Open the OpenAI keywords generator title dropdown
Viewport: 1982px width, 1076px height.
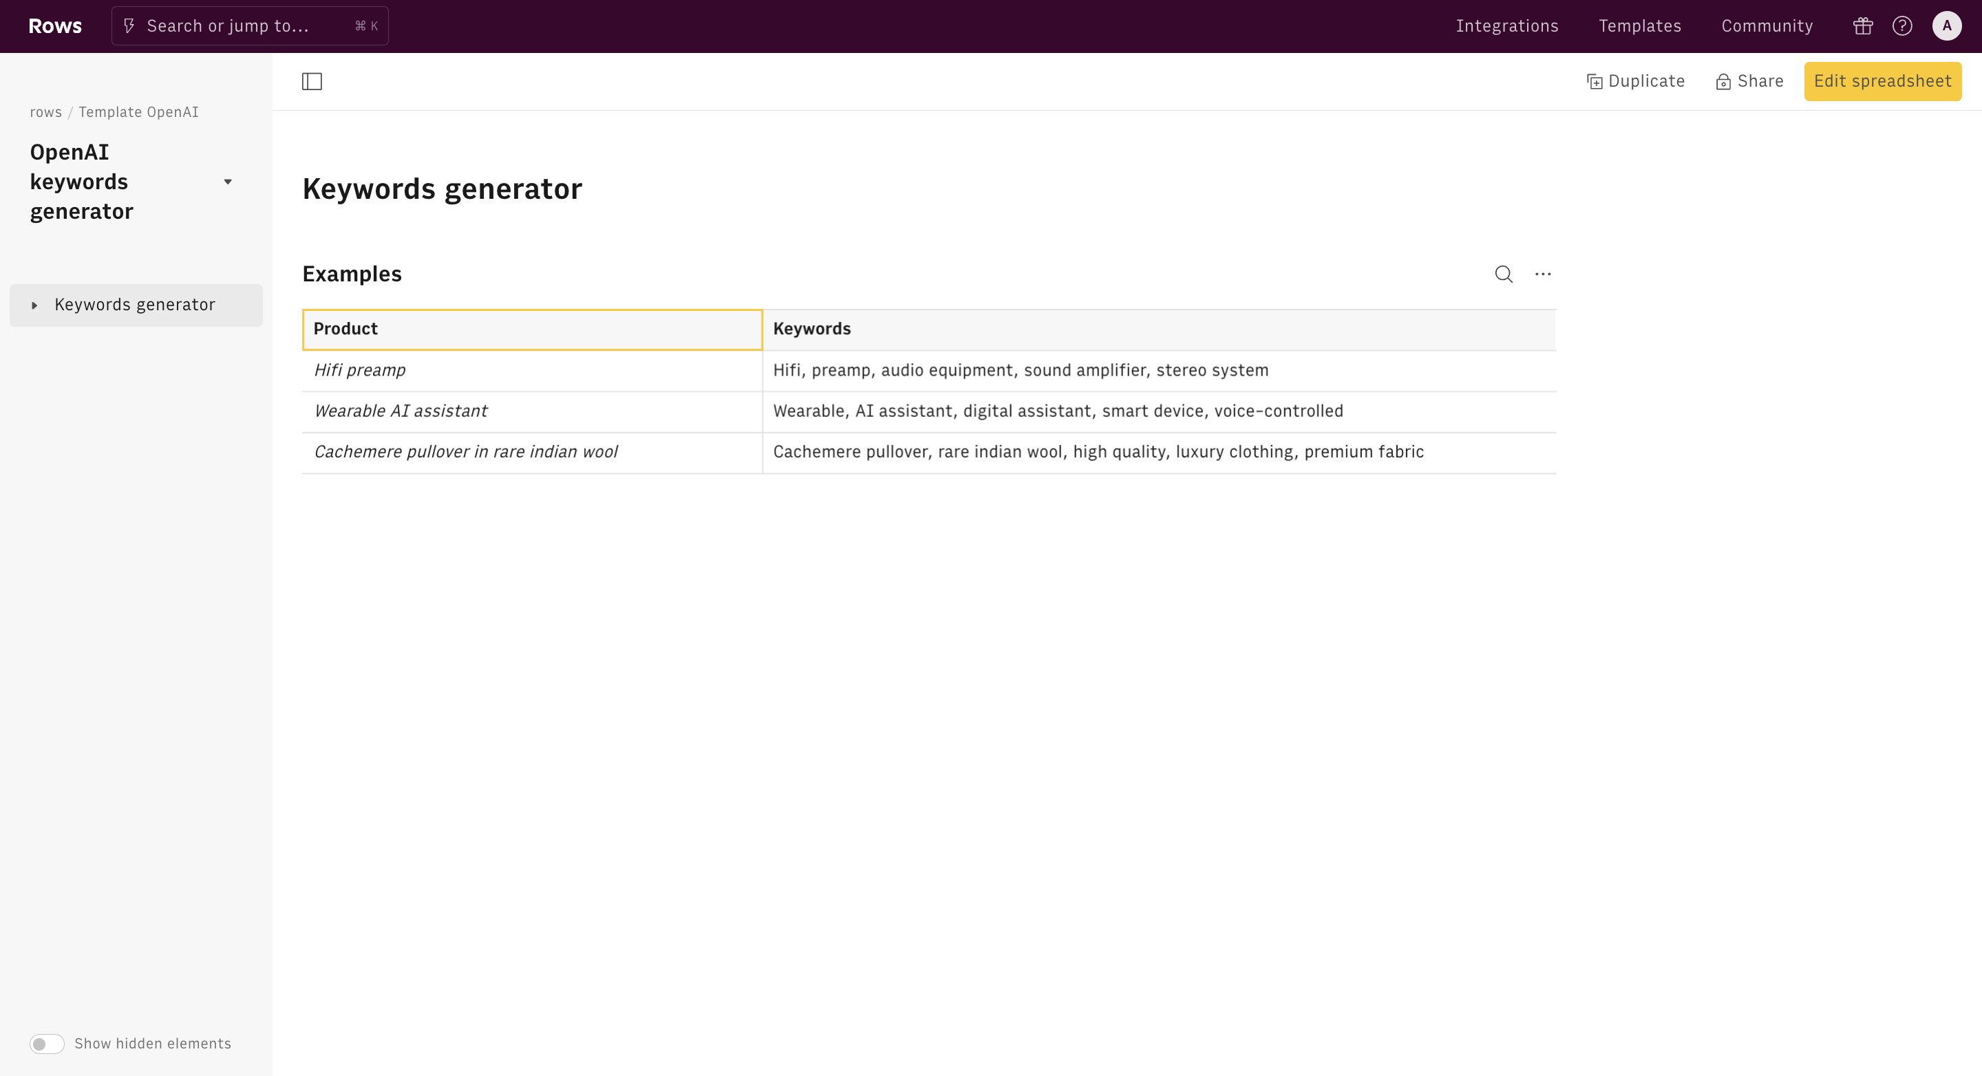(228, 182)
